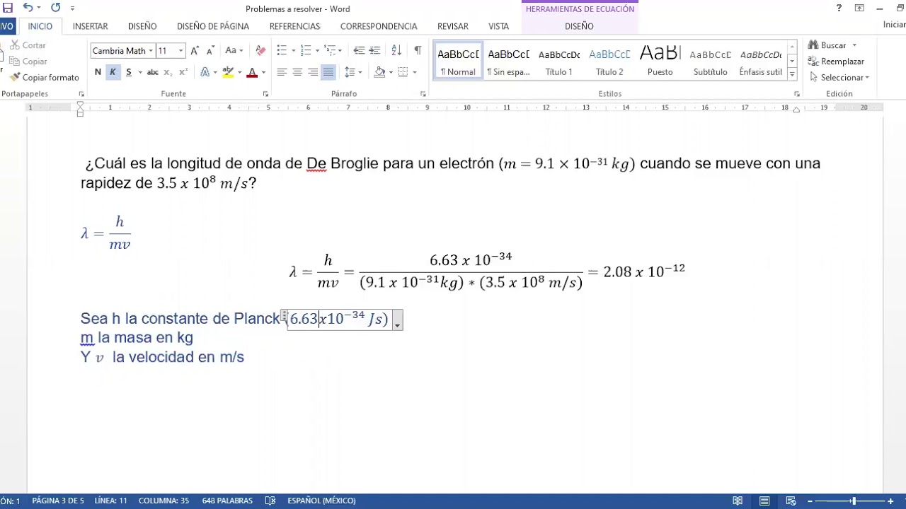
Task: Open the Fuente dialog launcher
Action: (266, 94)
